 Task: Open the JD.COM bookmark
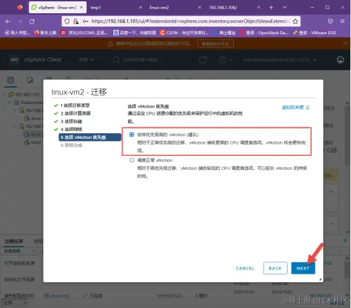84,33
